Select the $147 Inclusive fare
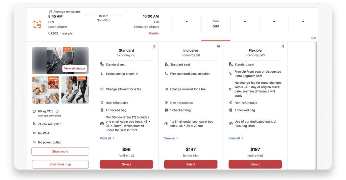The width and height of the screenshot is (346, 180). (x=191, y=164)
